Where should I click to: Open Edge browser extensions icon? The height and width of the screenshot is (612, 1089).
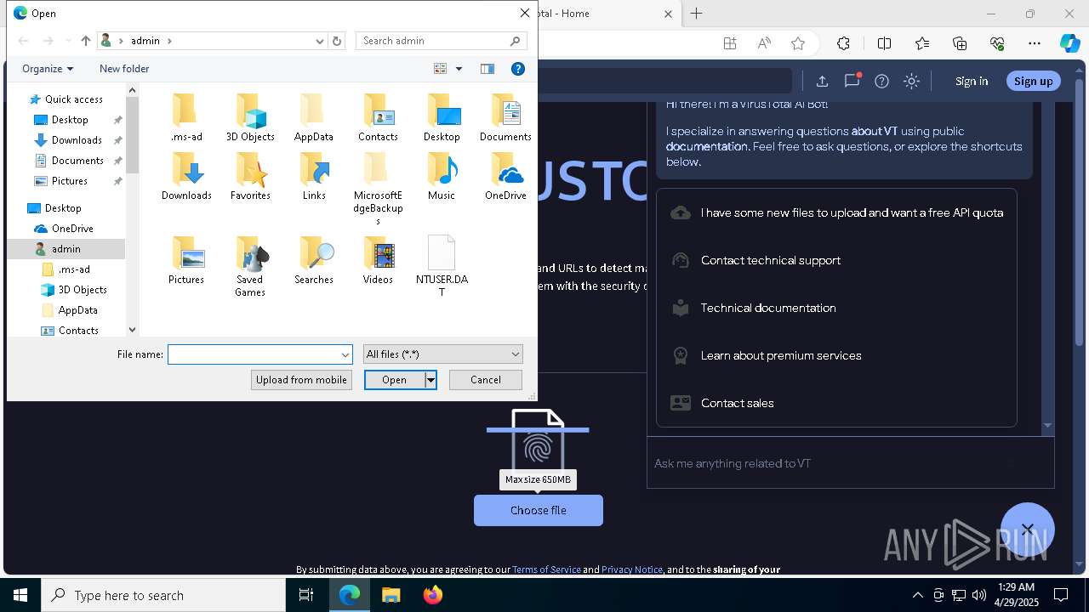click(843, 43)
